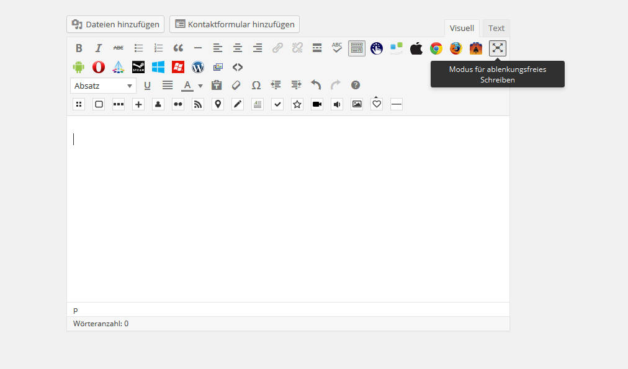628x369 pixels.
Task: Click the Dateien hinzufügen button
Action: pos(115,25)
